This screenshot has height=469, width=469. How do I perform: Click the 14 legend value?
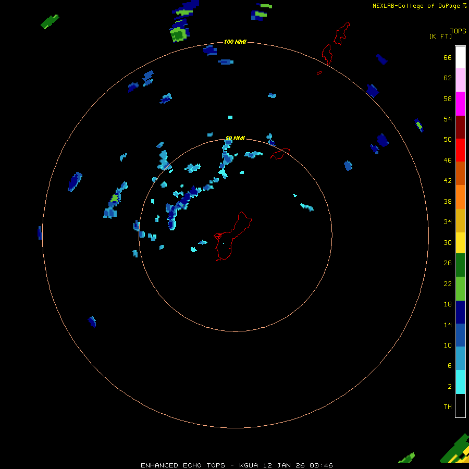tap(448, 325)
